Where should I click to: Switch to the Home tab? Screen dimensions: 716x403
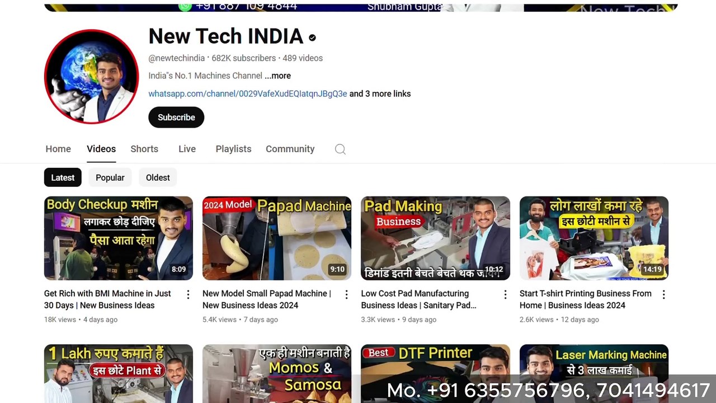(x=58, y=149)
